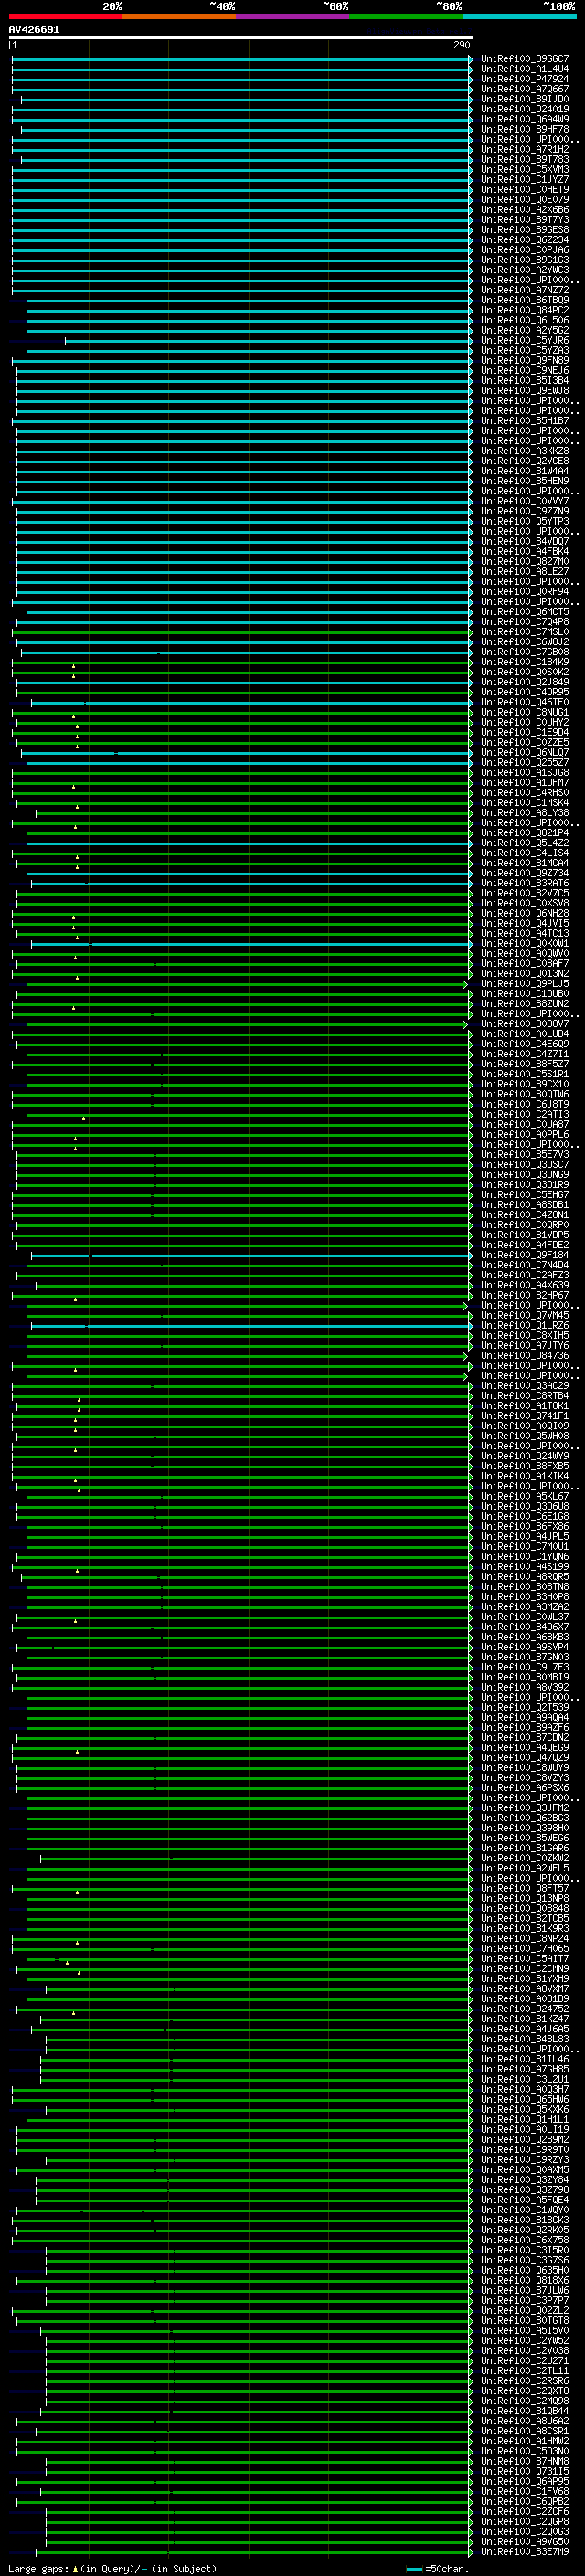Click UniRef100_B8F5Z7

(x=525, y=1064)
